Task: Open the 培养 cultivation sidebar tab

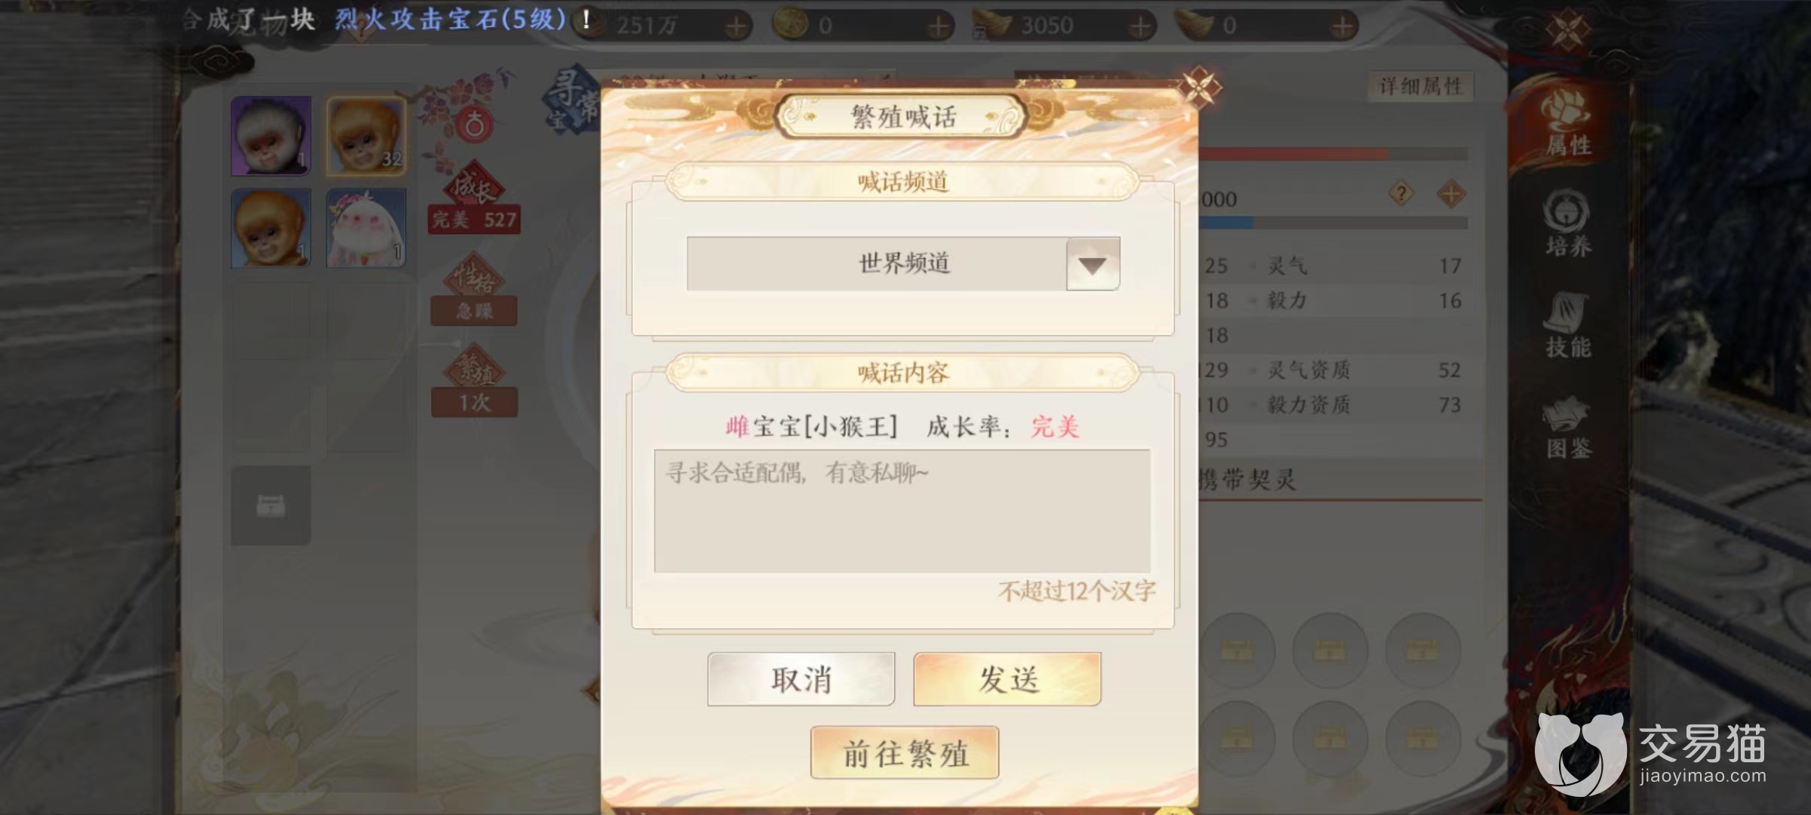Action: coord(1568,224)
